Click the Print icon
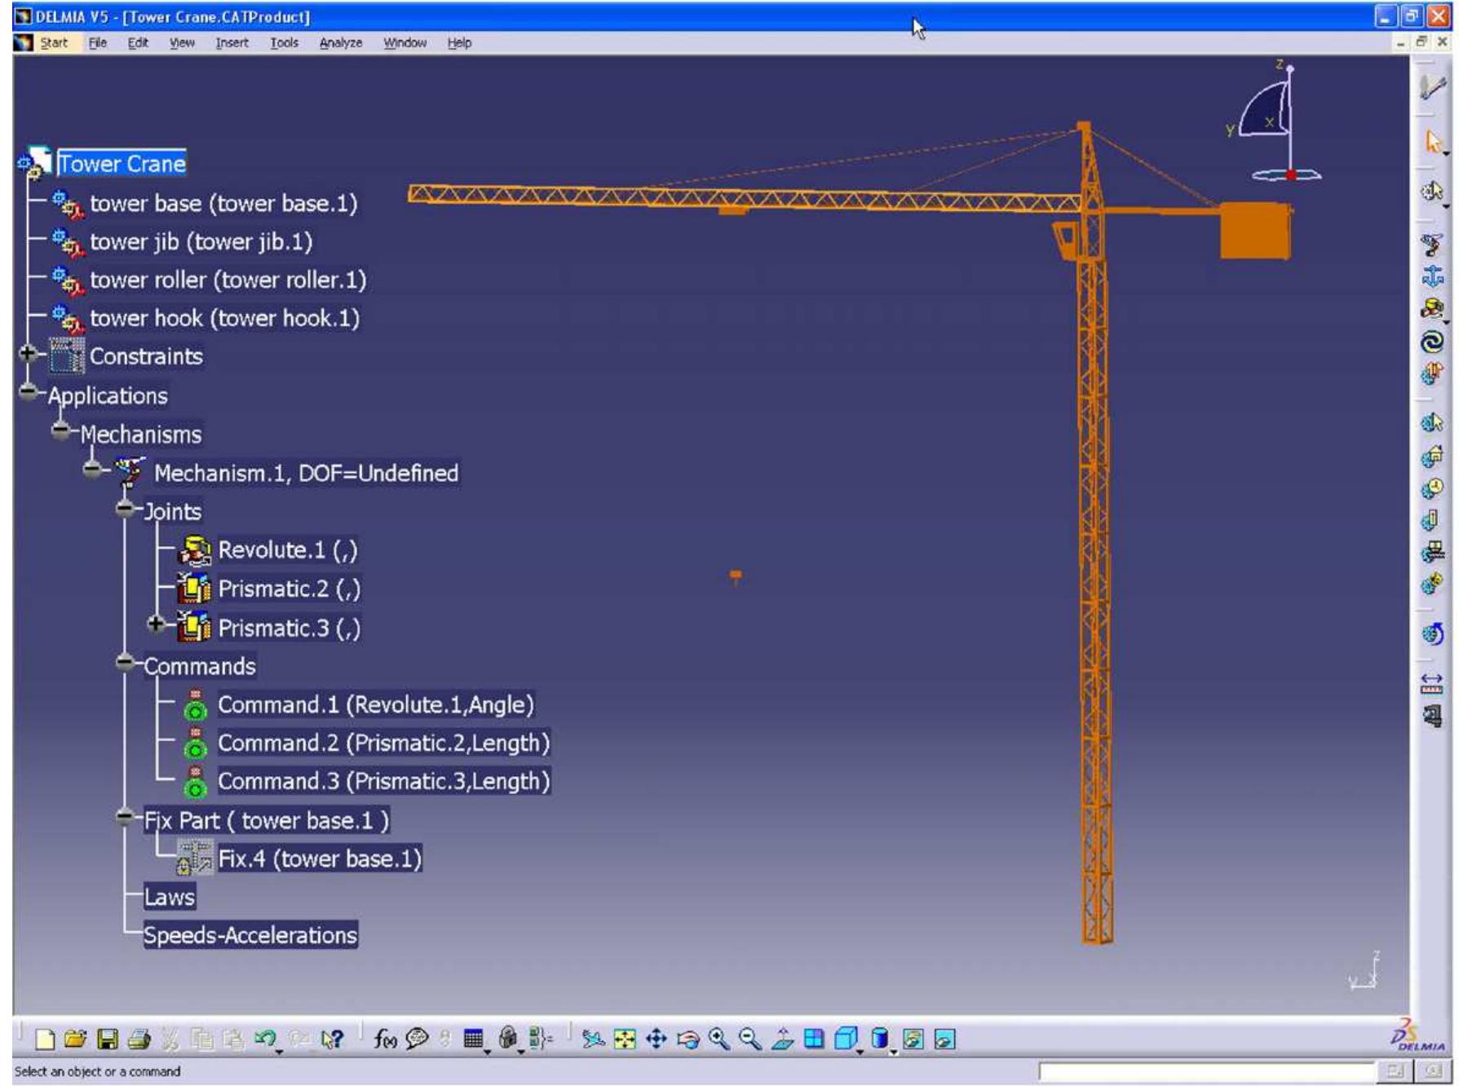1459x1086 pixels. 139,1039
